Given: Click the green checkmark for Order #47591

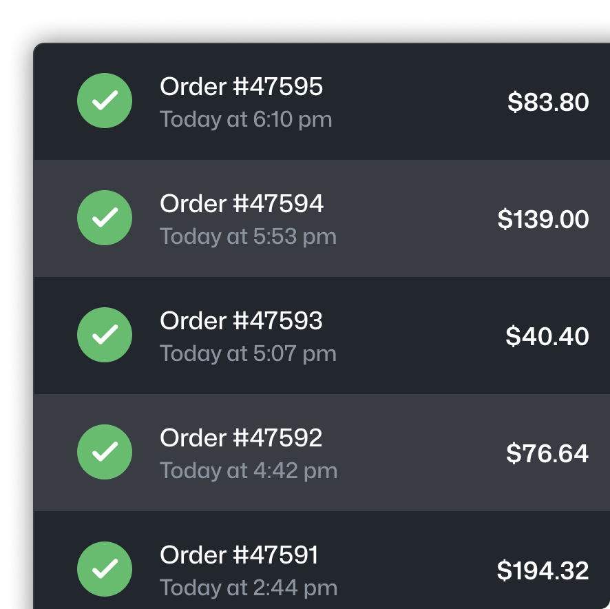Looking at the screenshot, I should (x=105, y=569).
